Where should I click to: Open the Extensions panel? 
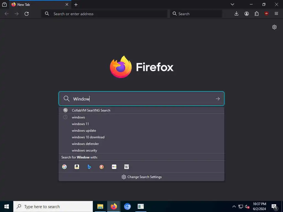click(x=256, y=14)
